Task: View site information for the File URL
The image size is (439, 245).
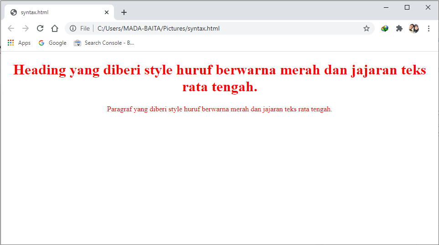Action: pyautogui.click(x=73, y=28)
